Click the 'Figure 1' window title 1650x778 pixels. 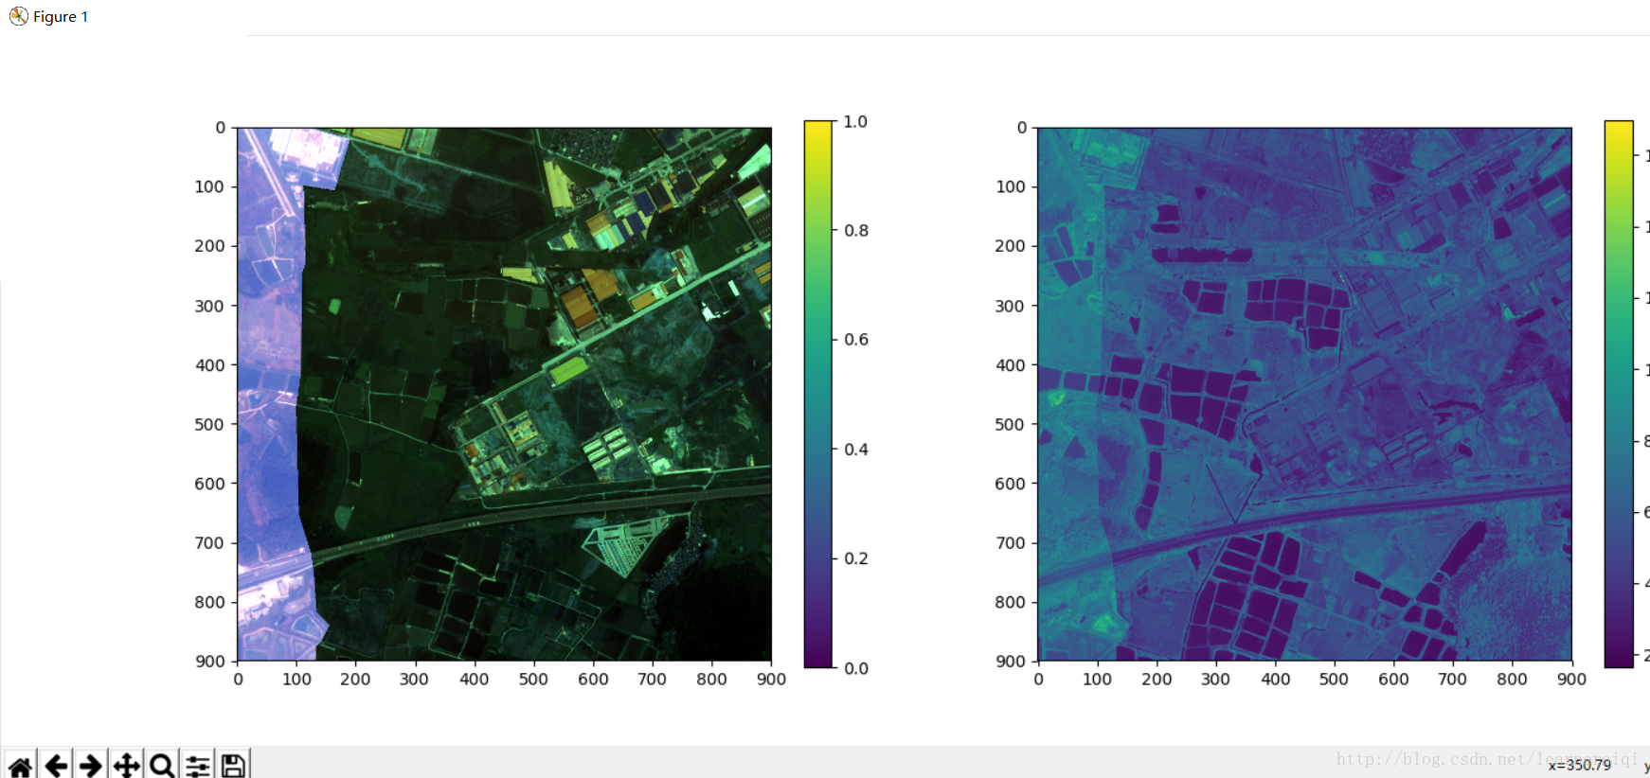(61, 16)
